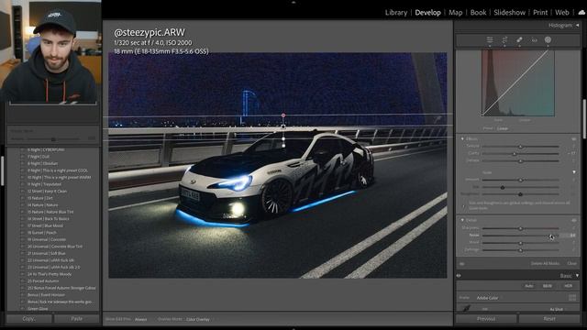Click the Copy... button
The height and width of the screenshot is (330, 587).
[29, 319]
